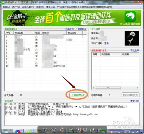Click the soft keyboard icon in tray
The image size is (144, 134).
pos(126,132)
